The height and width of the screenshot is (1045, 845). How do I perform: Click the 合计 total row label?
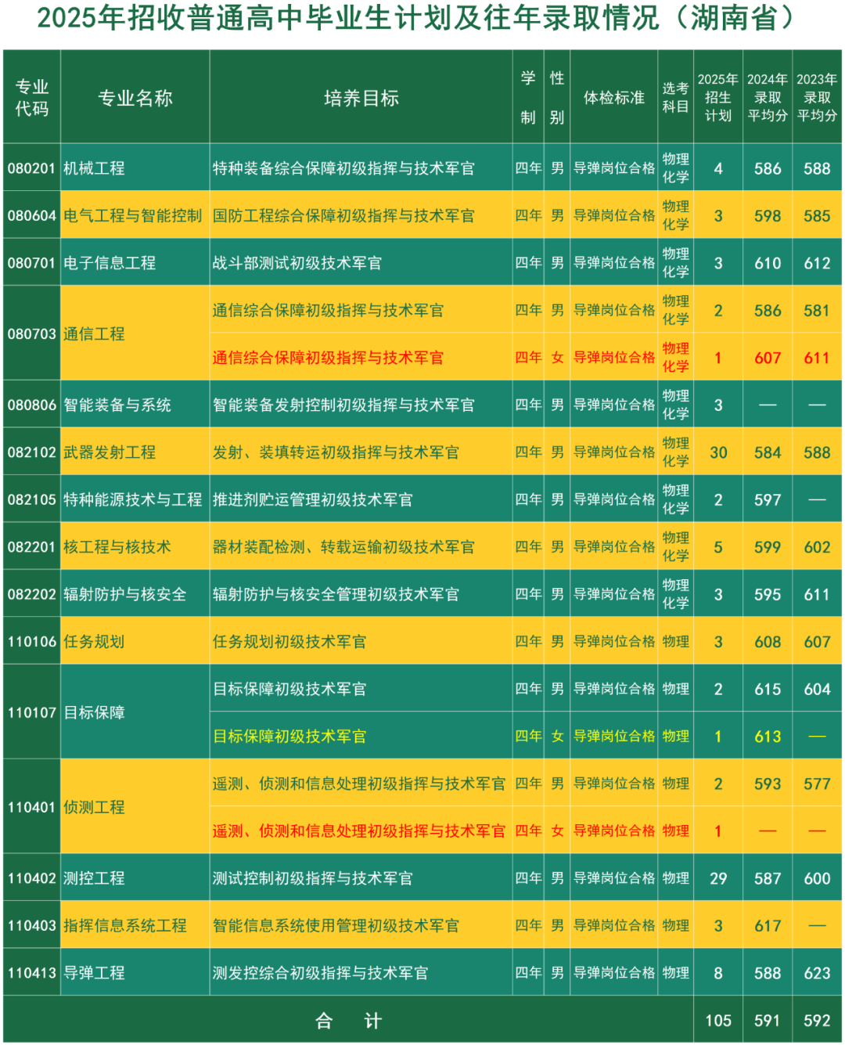click(348, 1021)
